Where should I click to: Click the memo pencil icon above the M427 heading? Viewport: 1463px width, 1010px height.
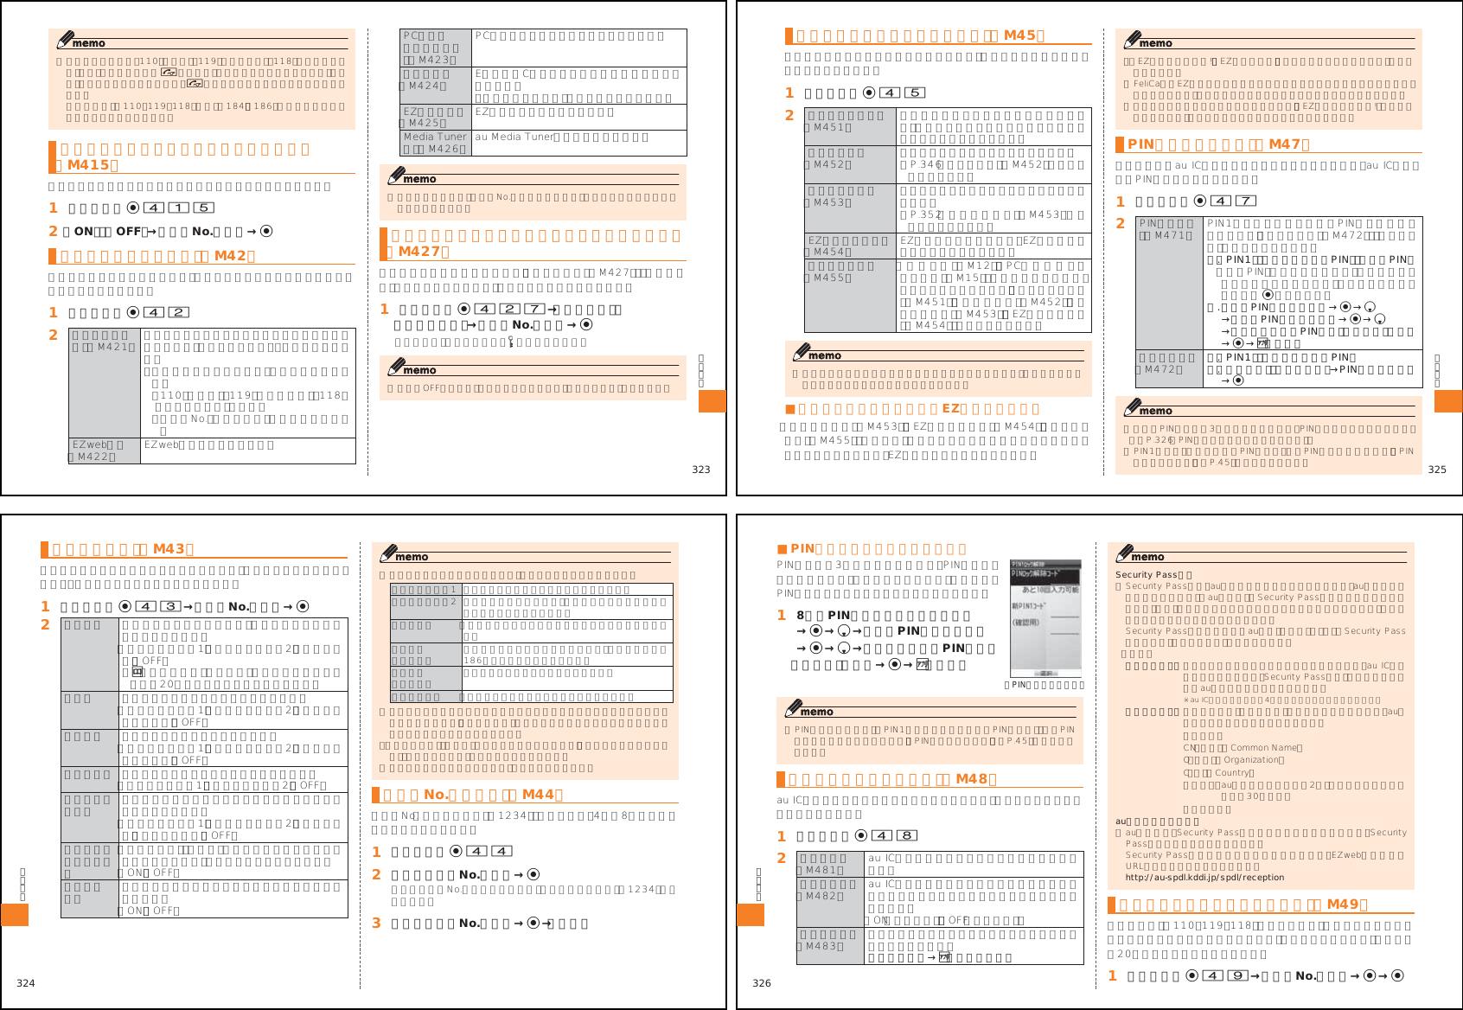[x=396, y=176]
